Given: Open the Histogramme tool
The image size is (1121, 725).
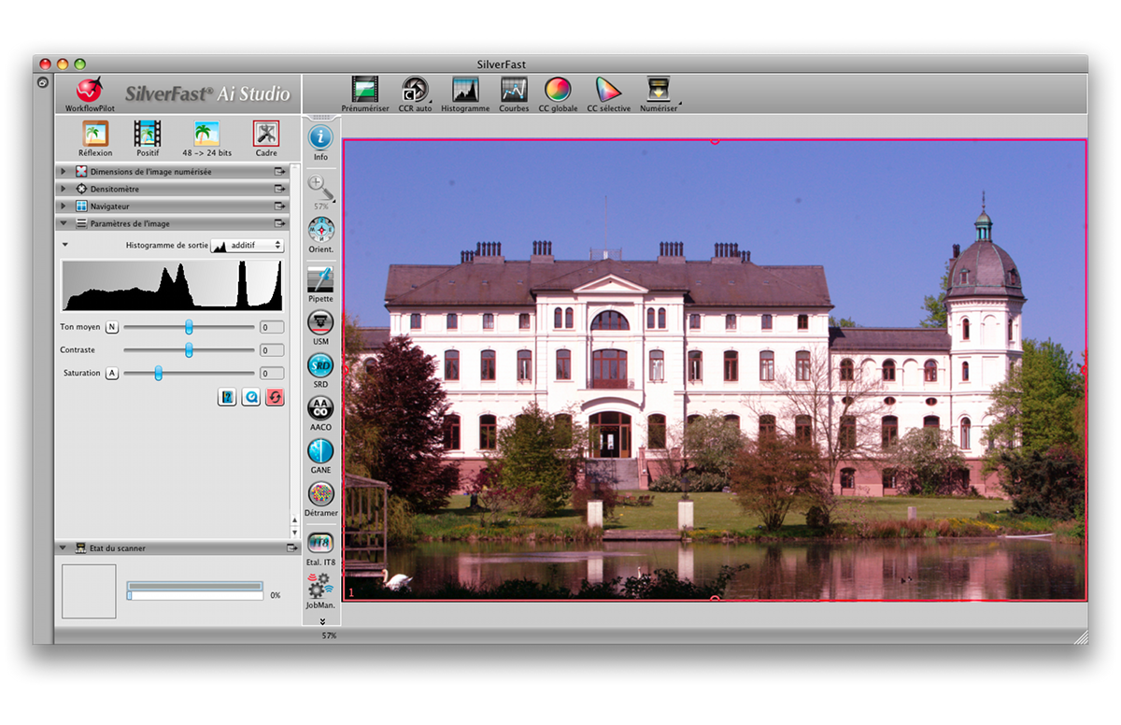Looking at the screenshot, I should [465, 90].
